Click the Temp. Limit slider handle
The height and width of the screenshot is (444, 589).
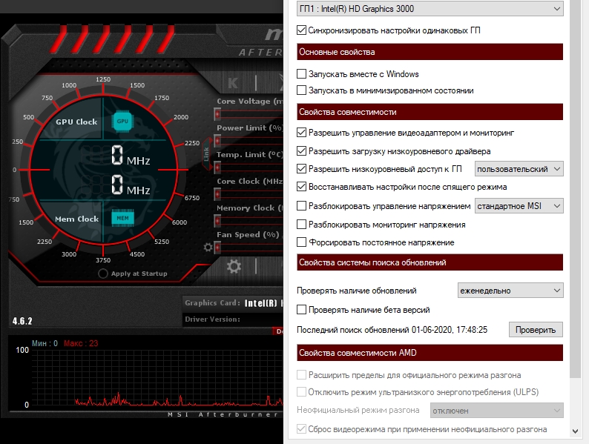[x=217, y=168]
